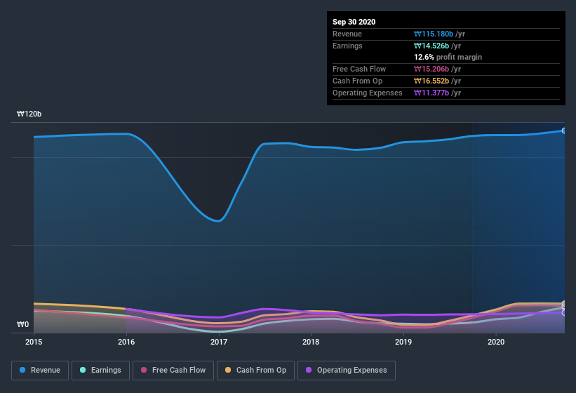Click the 2016 axis label

[126, 342]
